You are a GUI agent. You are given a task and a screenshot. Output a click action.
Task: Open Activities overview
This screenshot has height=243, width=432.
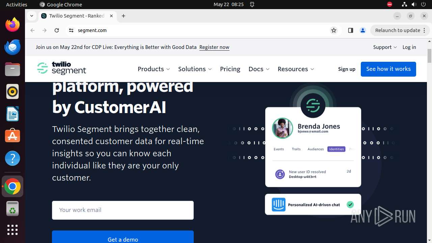point(17,4)
